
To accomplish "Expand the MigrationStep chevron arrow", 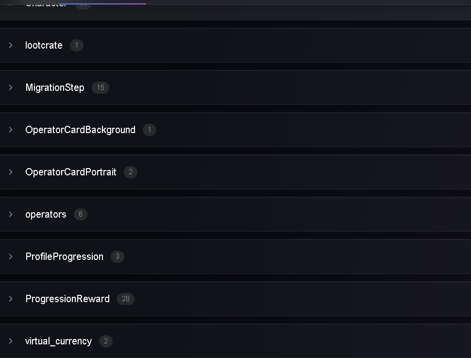I will tap(11, 87).
